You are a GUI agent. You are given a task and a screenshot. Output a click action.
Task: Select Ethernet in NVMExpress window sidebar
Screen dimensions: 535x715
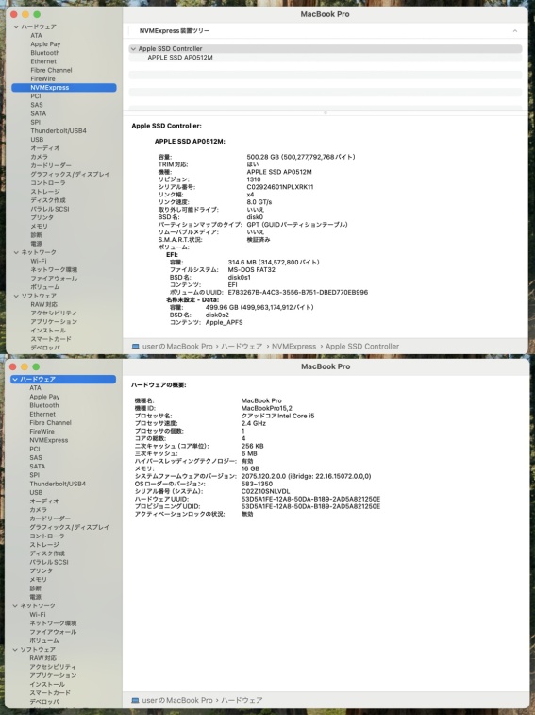click(43, 61)
